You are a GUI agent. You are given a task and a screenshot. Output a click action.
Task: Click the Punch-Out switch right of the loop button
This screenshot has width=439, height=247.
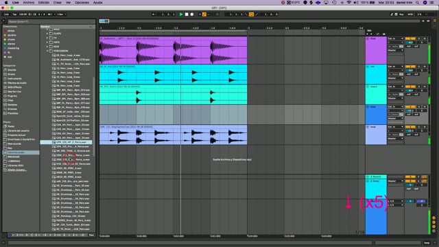pos(256,14)
